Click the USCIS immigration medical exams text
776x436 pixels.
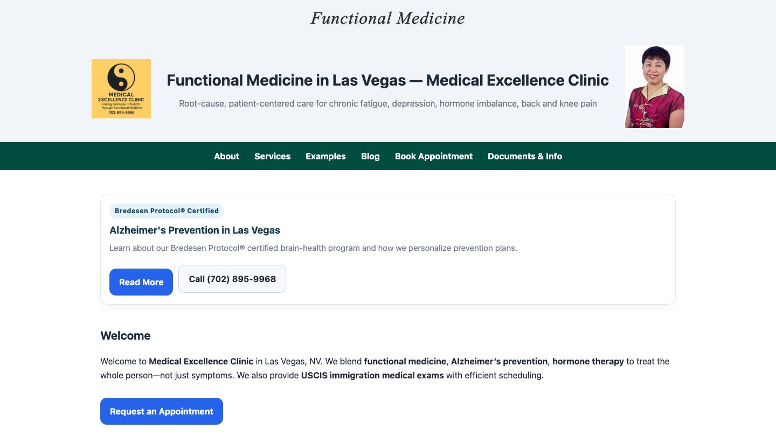point(372,375)
